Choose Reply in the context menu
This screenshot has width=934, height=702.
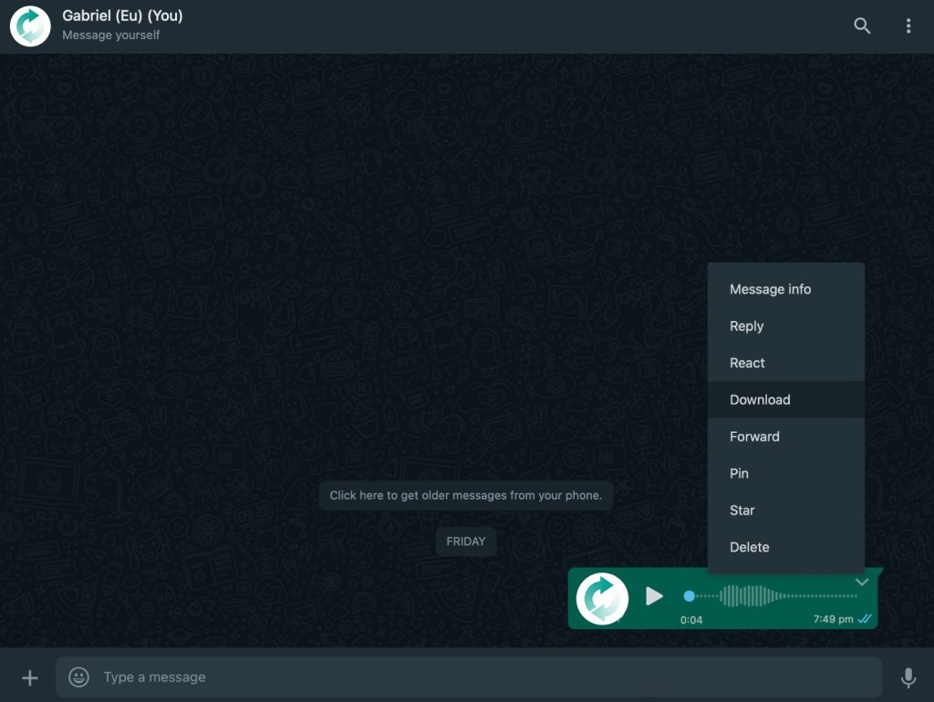785,326
